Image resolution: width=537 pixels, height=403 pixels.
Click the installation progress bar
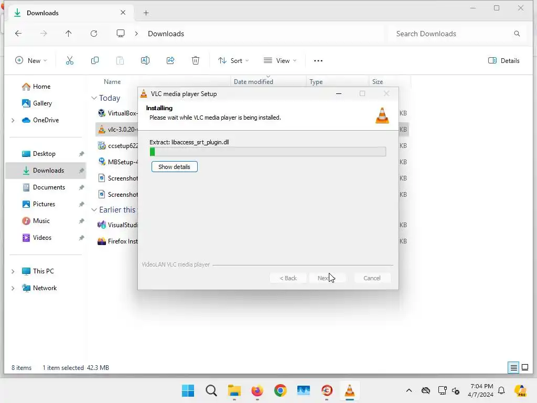(268, 152)
